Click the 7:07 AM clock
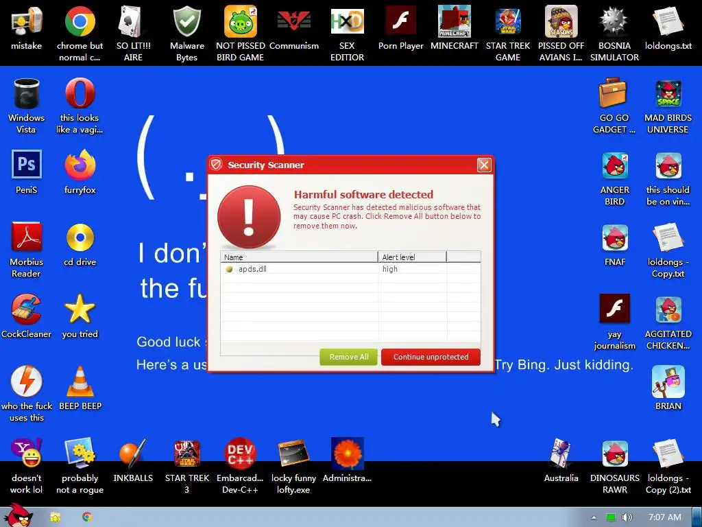702x527 pixels. coord(664,517)
